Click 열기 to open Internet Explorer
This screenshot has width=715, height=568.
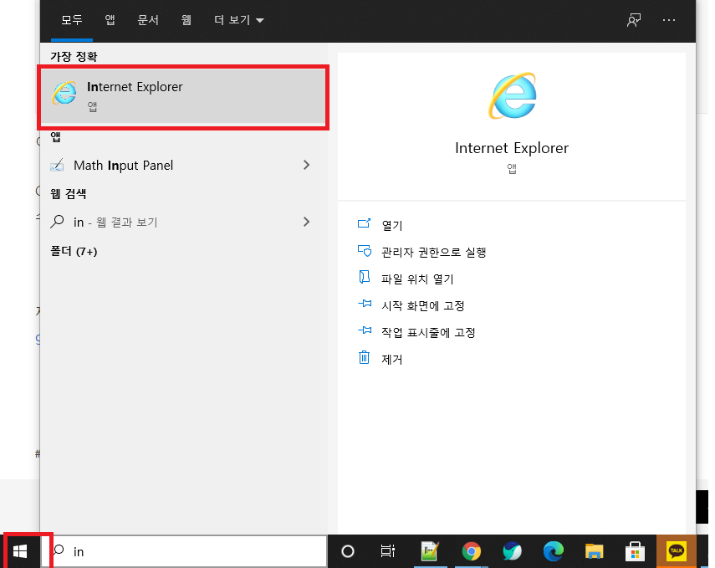click(391, 225)
